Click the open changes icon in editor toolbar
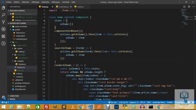This screenshot has width=196, height=110. (184, 7)
